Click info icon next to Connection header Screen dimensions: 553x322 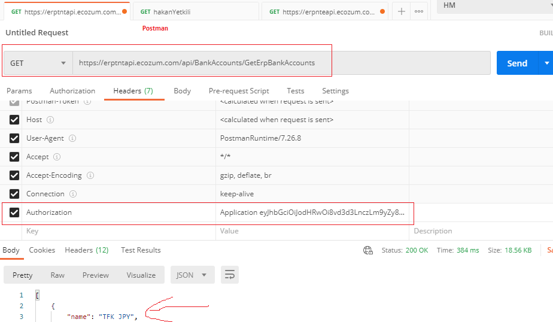[x=73, y=194]
